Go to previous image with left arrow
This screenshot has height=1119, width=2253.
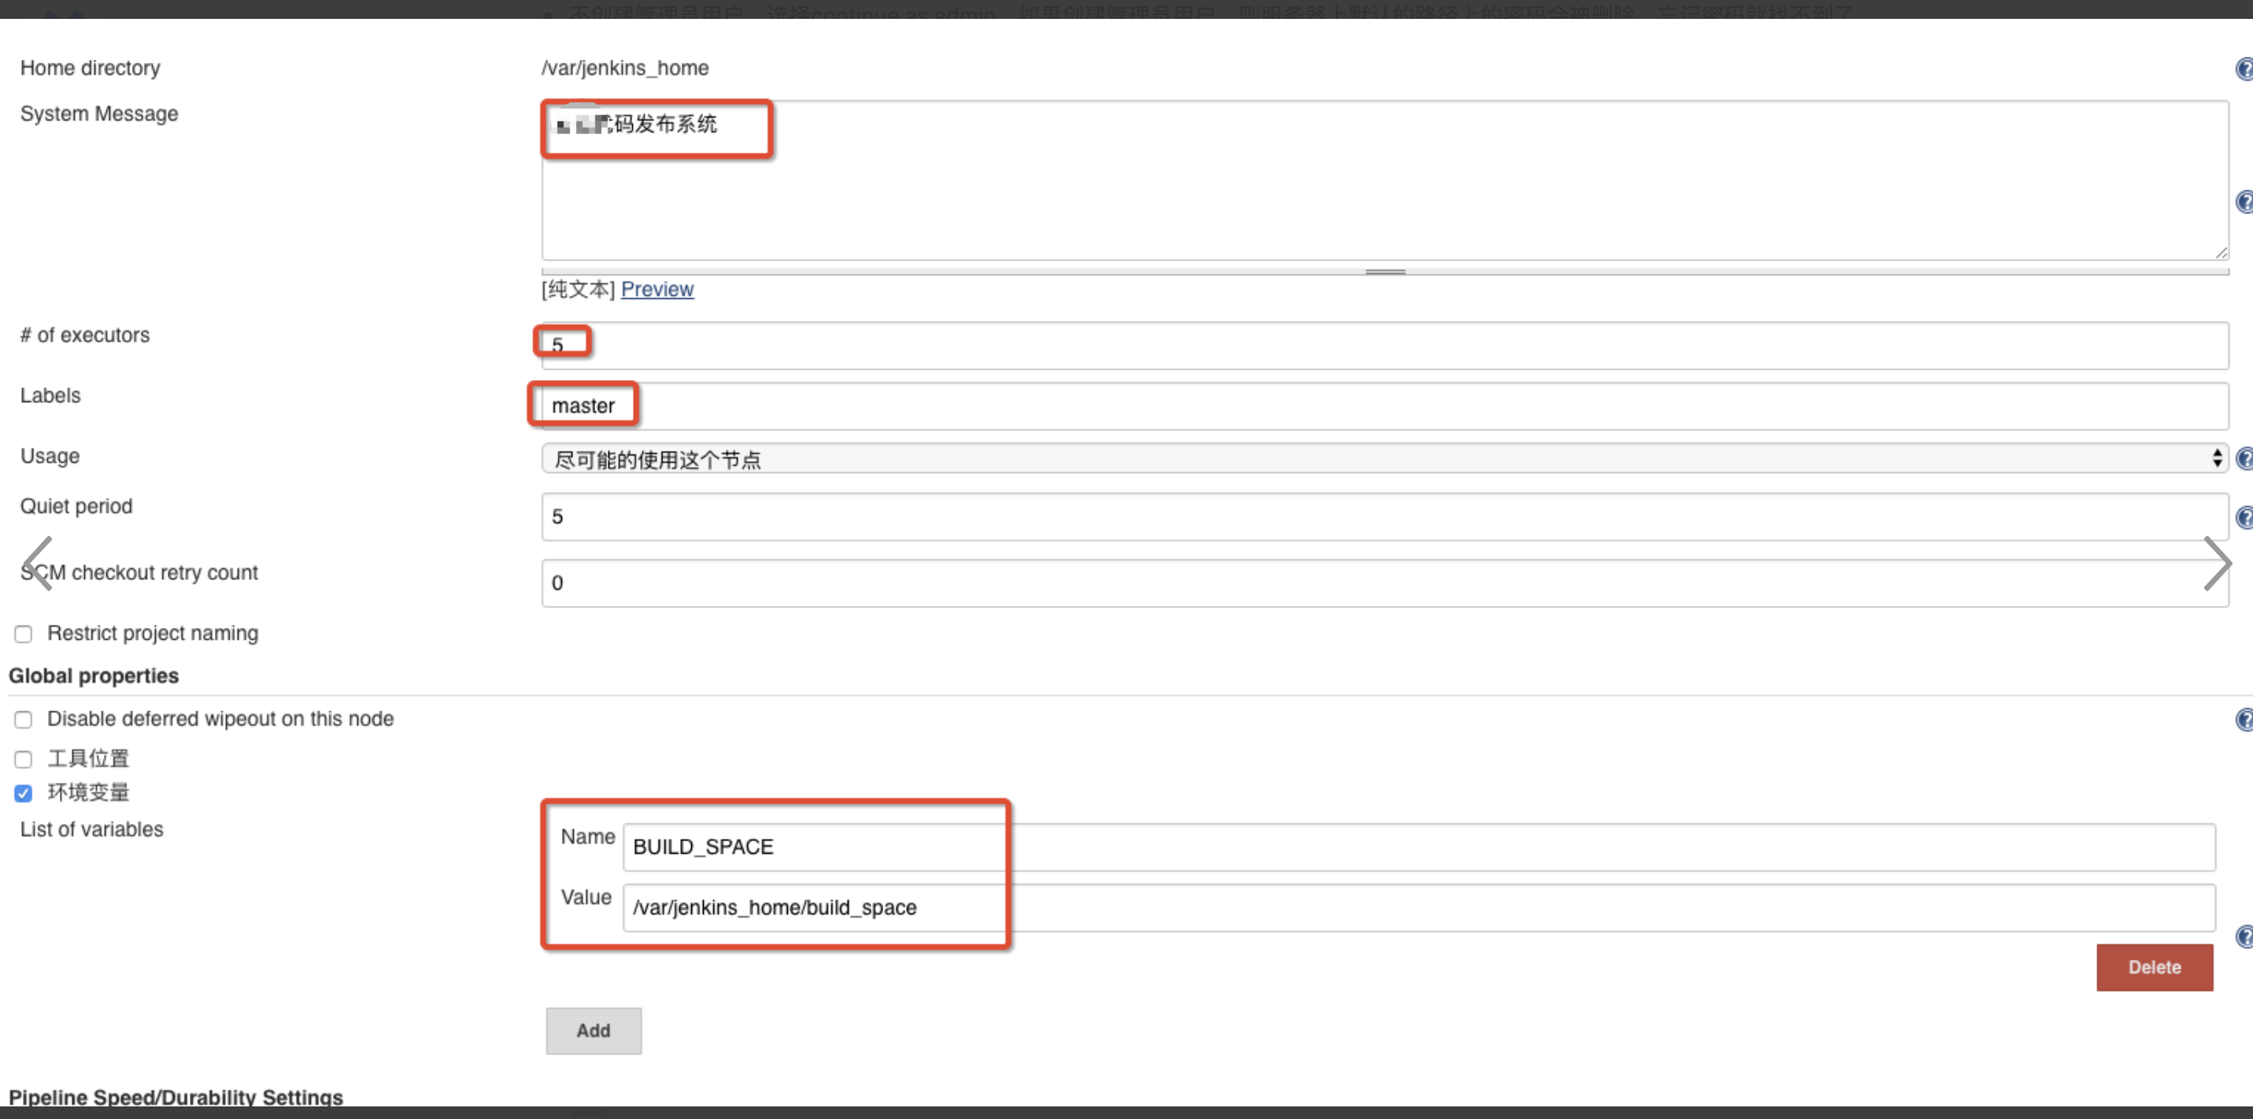(37, 564)
